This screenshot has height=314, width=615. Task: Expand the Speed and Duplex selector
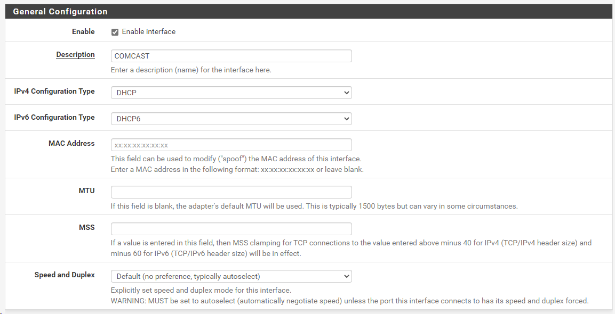(x=231, y=276)
